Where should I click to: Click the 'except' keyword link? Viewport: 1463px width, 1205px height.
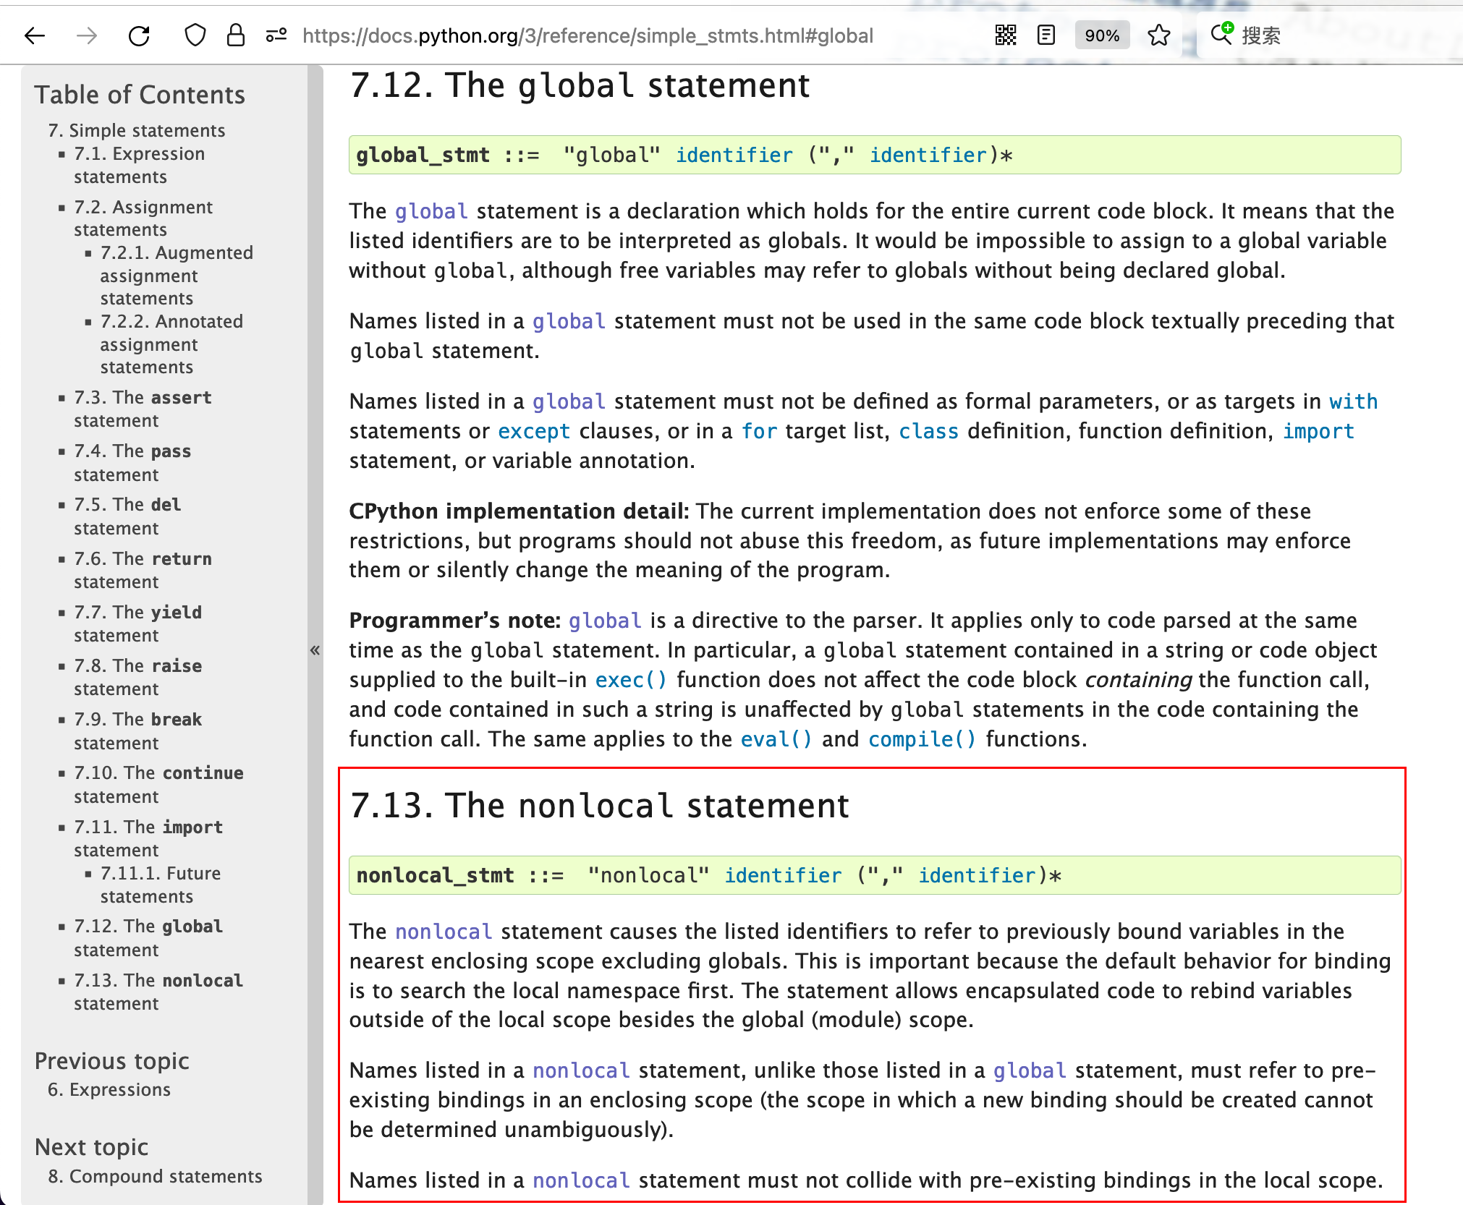(534, 431)
